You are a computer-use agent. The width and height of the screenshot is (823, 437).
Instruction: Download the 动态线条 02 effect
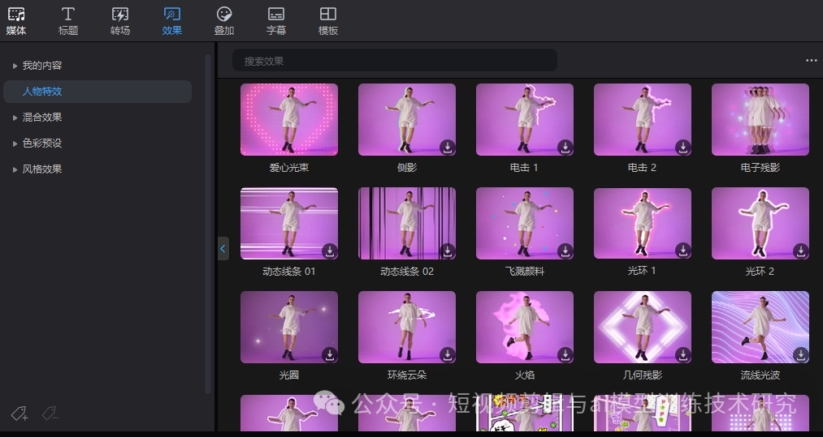(x=447, y=251)
